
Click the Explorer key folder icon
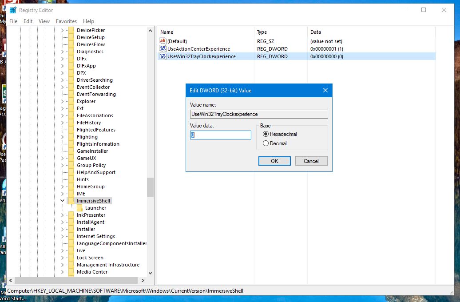point(71,101)
